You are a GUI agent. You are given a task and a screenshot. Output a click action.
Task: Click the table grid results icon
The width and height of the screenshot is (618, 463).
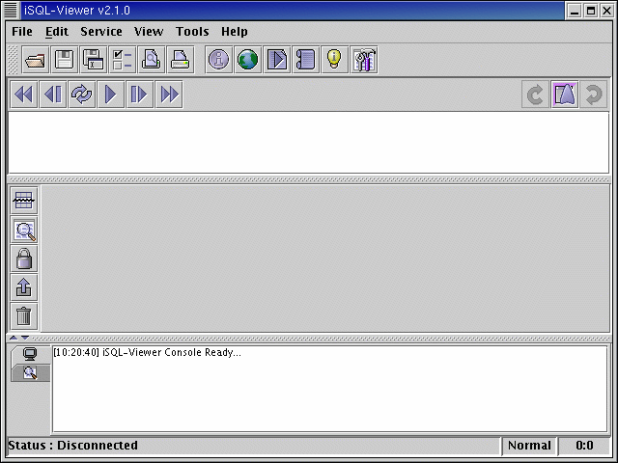[24, 201]
